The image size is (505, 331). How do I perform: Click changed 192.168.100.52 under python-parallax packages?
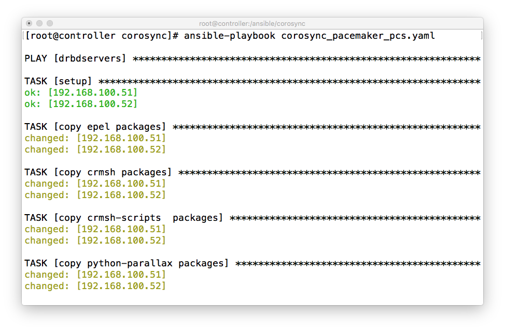[95, 286]
